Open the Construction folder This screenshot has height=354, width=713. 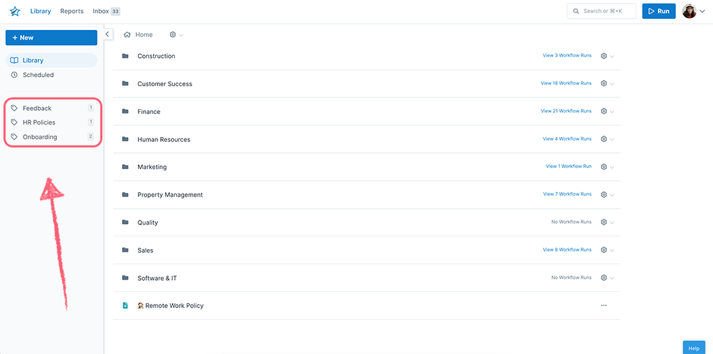pyautogui.click(x=156, y=56)
